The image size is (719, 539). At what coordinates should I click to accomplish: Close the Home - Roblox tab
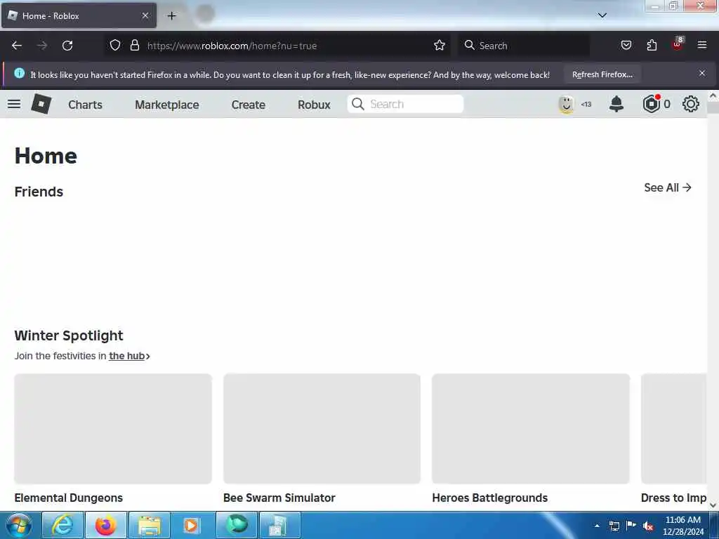point(145,15)
